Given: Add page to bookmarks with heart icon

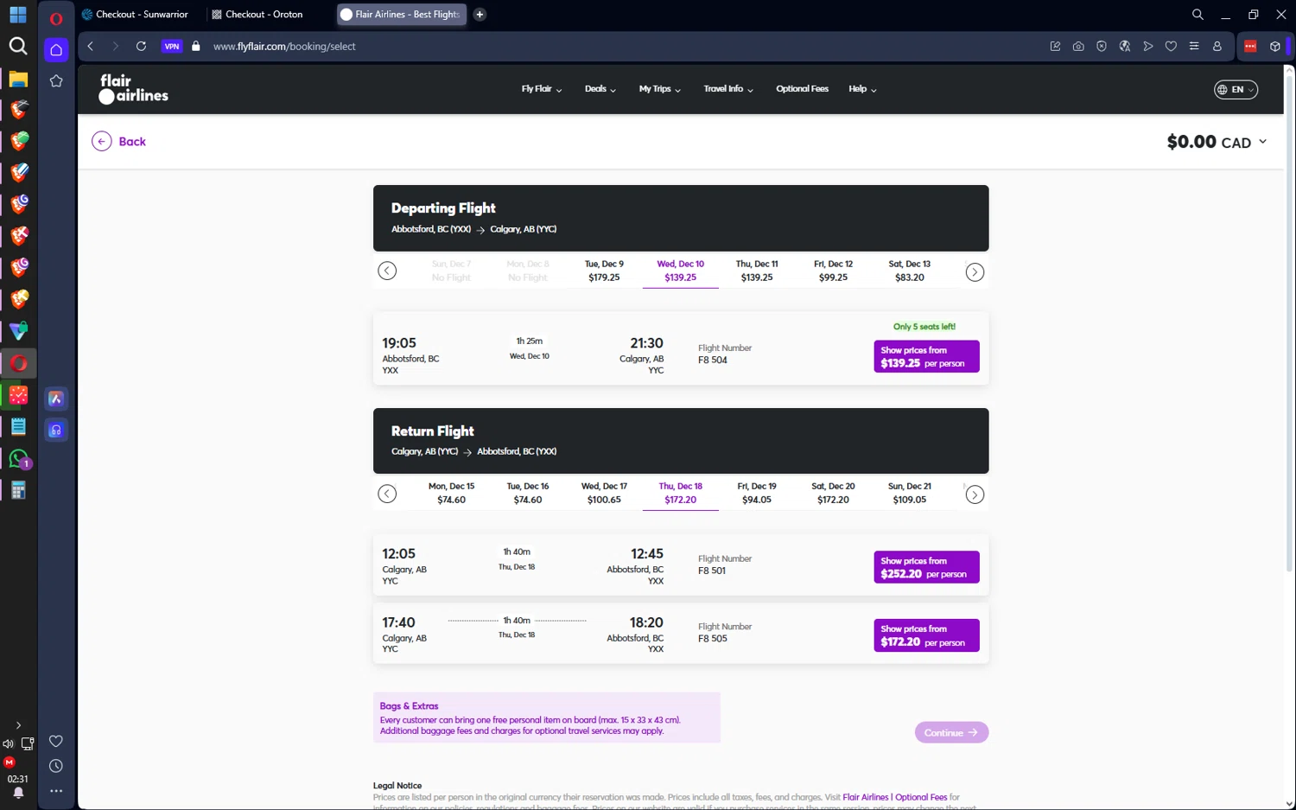Looking at the screenshot, I should point(1171,46).
